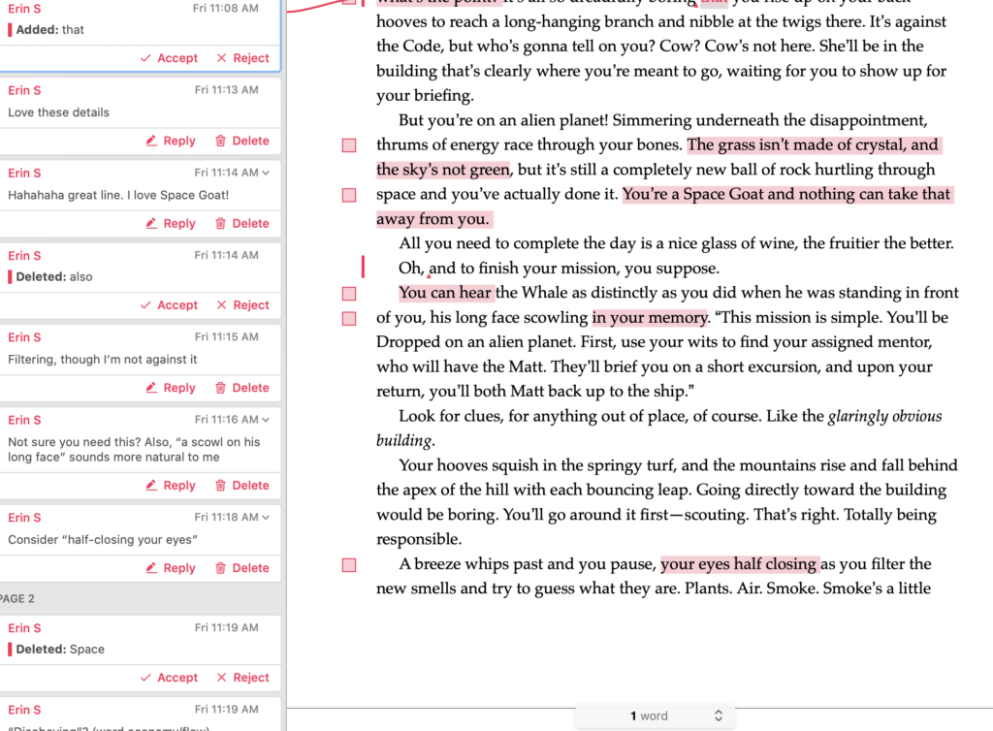993x731 pixels.
Task: Reply to the "Filtering, though" comment
Action: (x=171, y=388)
